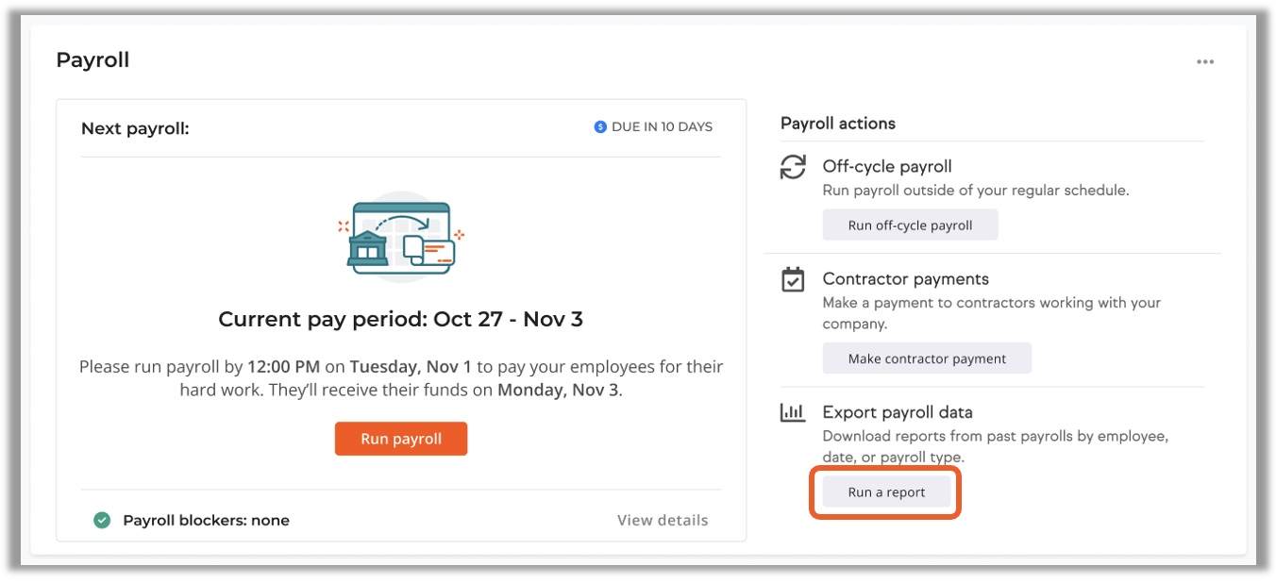Click the export payroll data bar chart icon
The image size is (1276, 583).
pyautogui.click(x=793, y=412)
